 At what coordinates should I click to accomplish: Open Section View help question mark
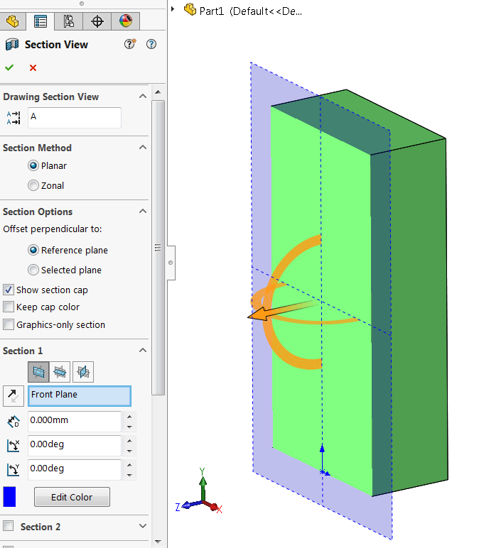[151, 44]
